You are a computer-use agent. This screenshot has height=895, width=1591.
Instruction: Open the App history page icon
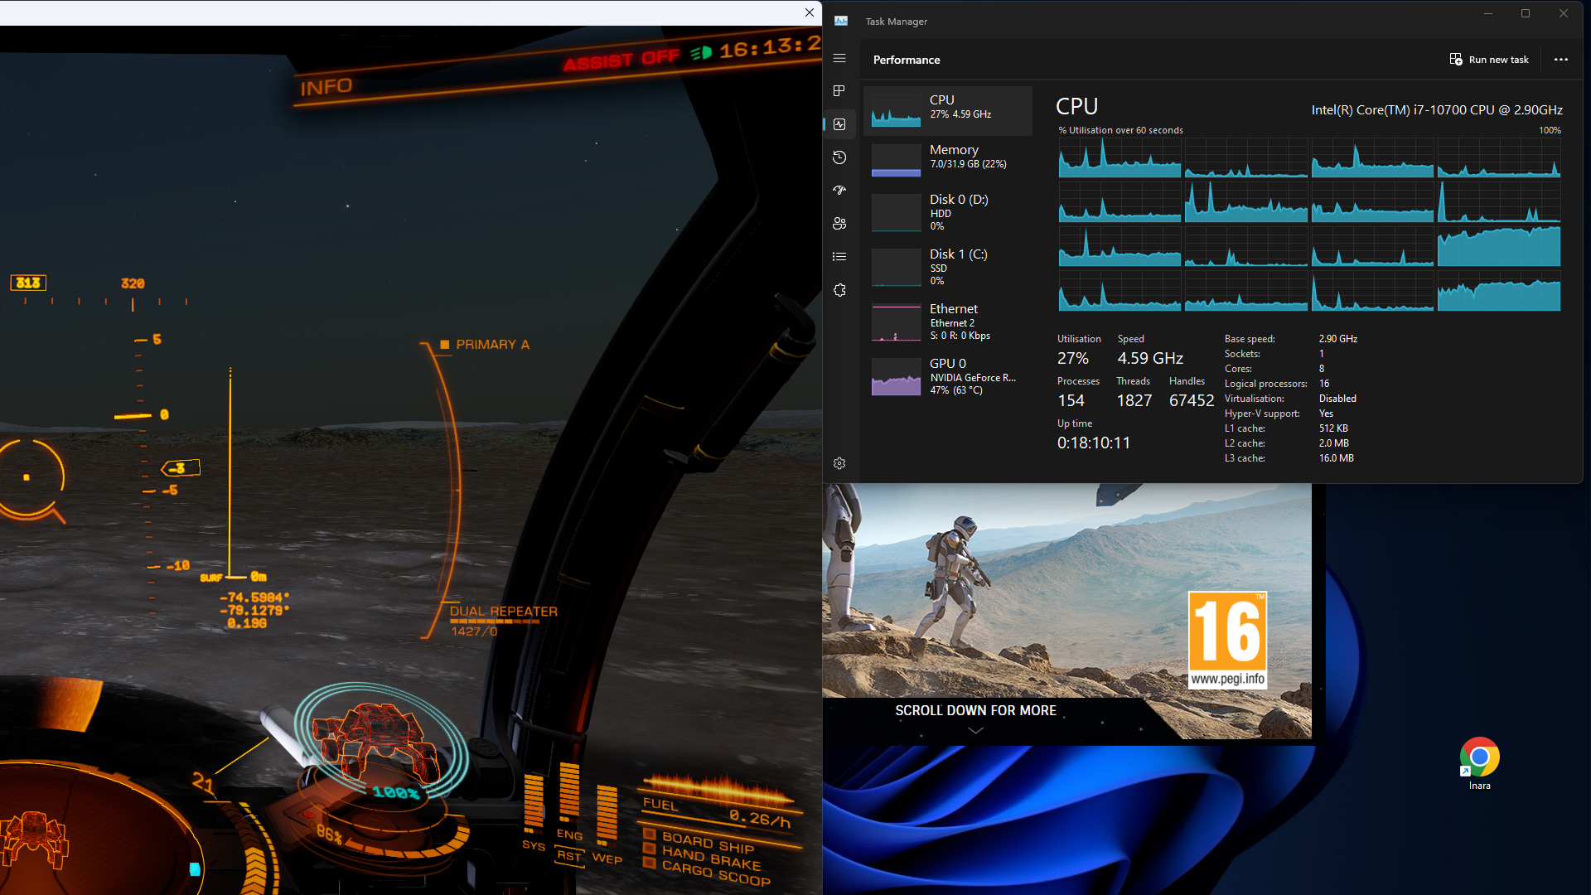point(839,157)
